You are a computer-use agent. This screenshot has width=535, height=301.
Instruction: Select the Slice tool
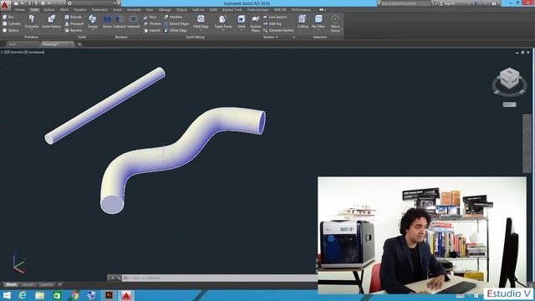click(150, 17)
